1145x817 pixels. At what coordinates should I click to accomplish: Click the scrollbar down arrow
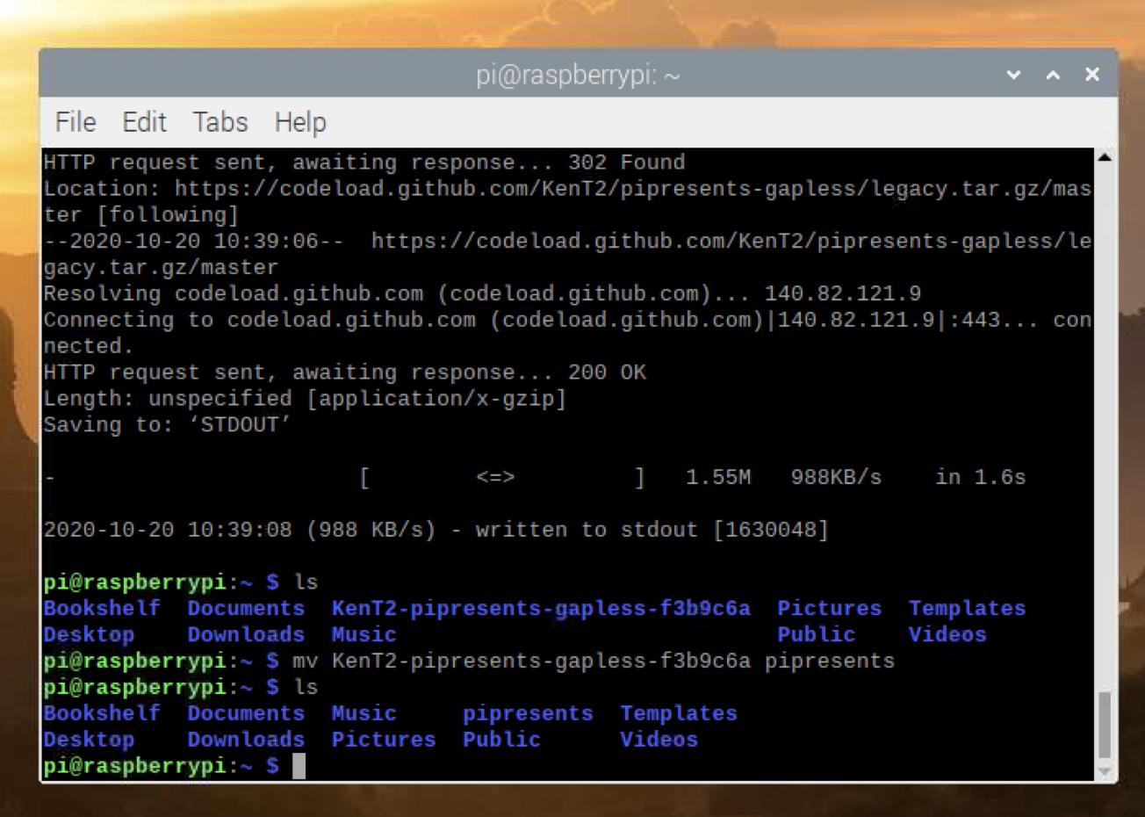coord(1105,772)
